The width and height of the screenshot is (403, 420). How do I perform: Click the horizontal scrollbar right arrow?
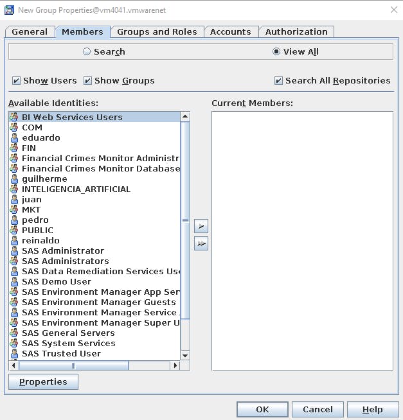(x=175, y=365)
